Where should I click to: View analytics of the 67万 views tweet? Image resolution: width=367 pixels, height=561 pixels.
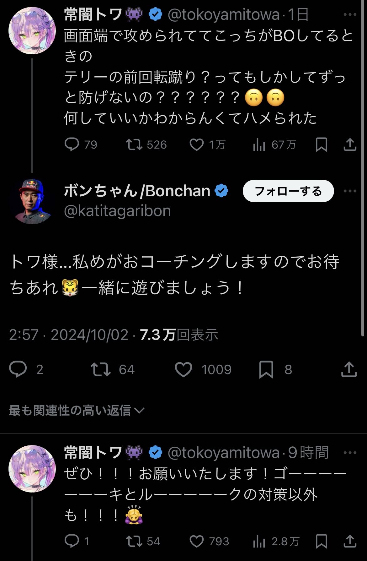[x=259, y=145]
